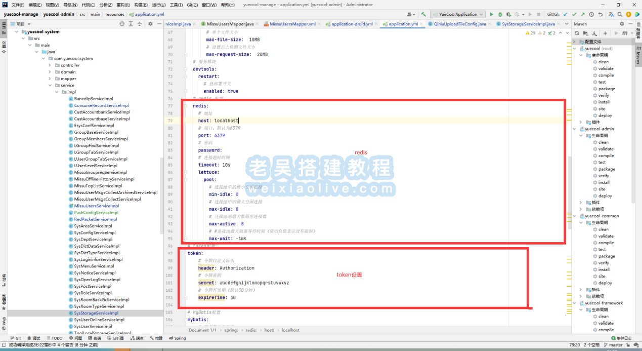
Task: Collapse the yuecool-admin Maven module
Action: 575,129
